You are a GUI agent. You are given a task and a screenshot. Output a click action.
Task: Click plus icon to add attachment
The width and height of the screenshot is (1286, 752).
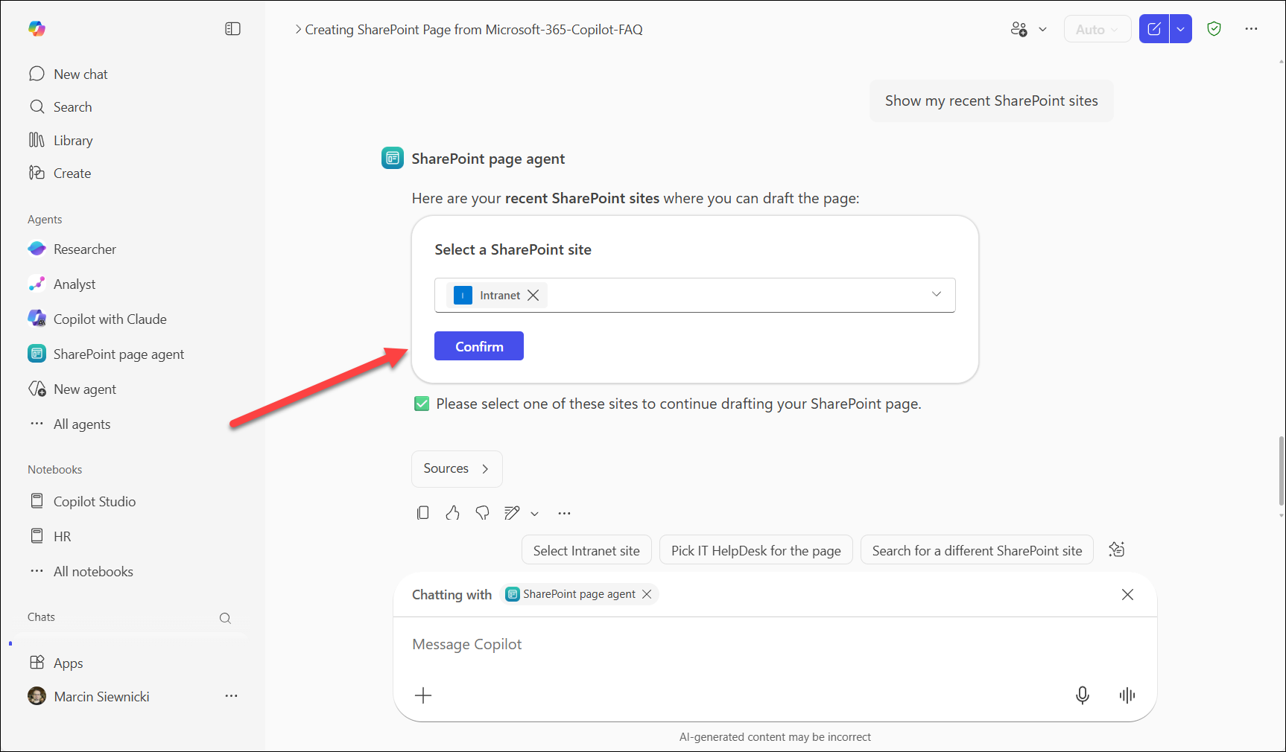423,695
